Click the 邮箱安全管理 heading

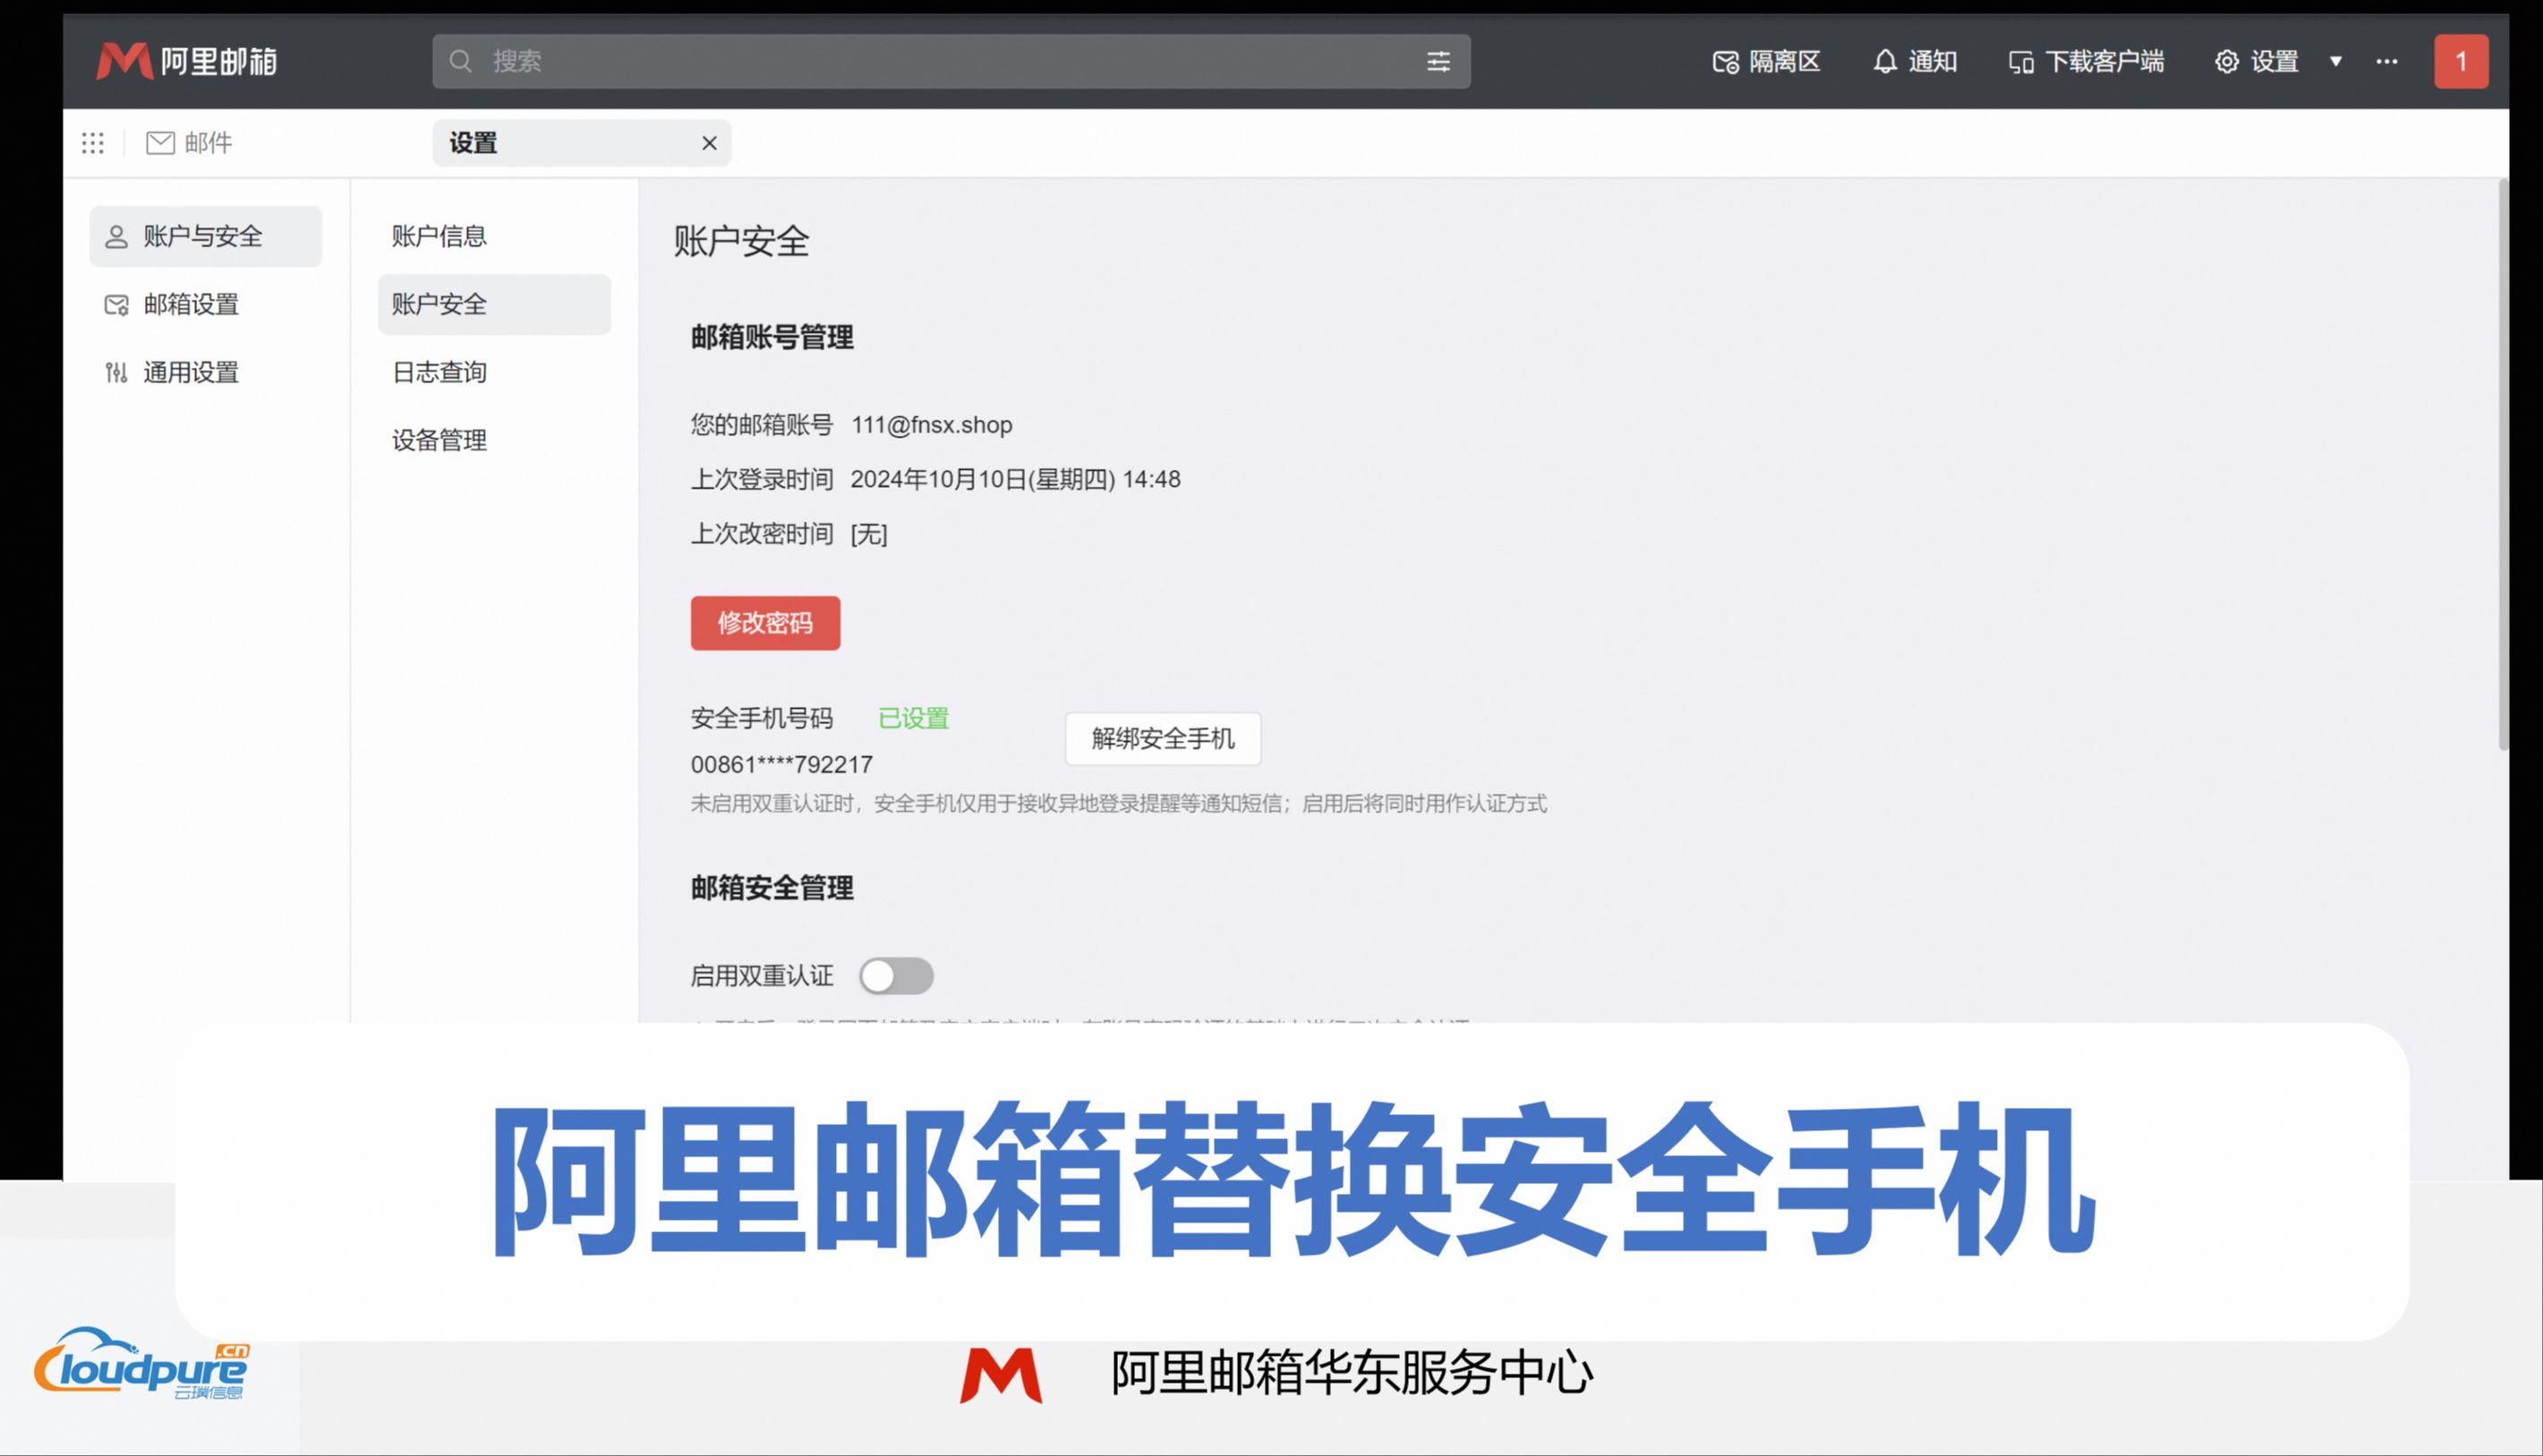[772, 888]
